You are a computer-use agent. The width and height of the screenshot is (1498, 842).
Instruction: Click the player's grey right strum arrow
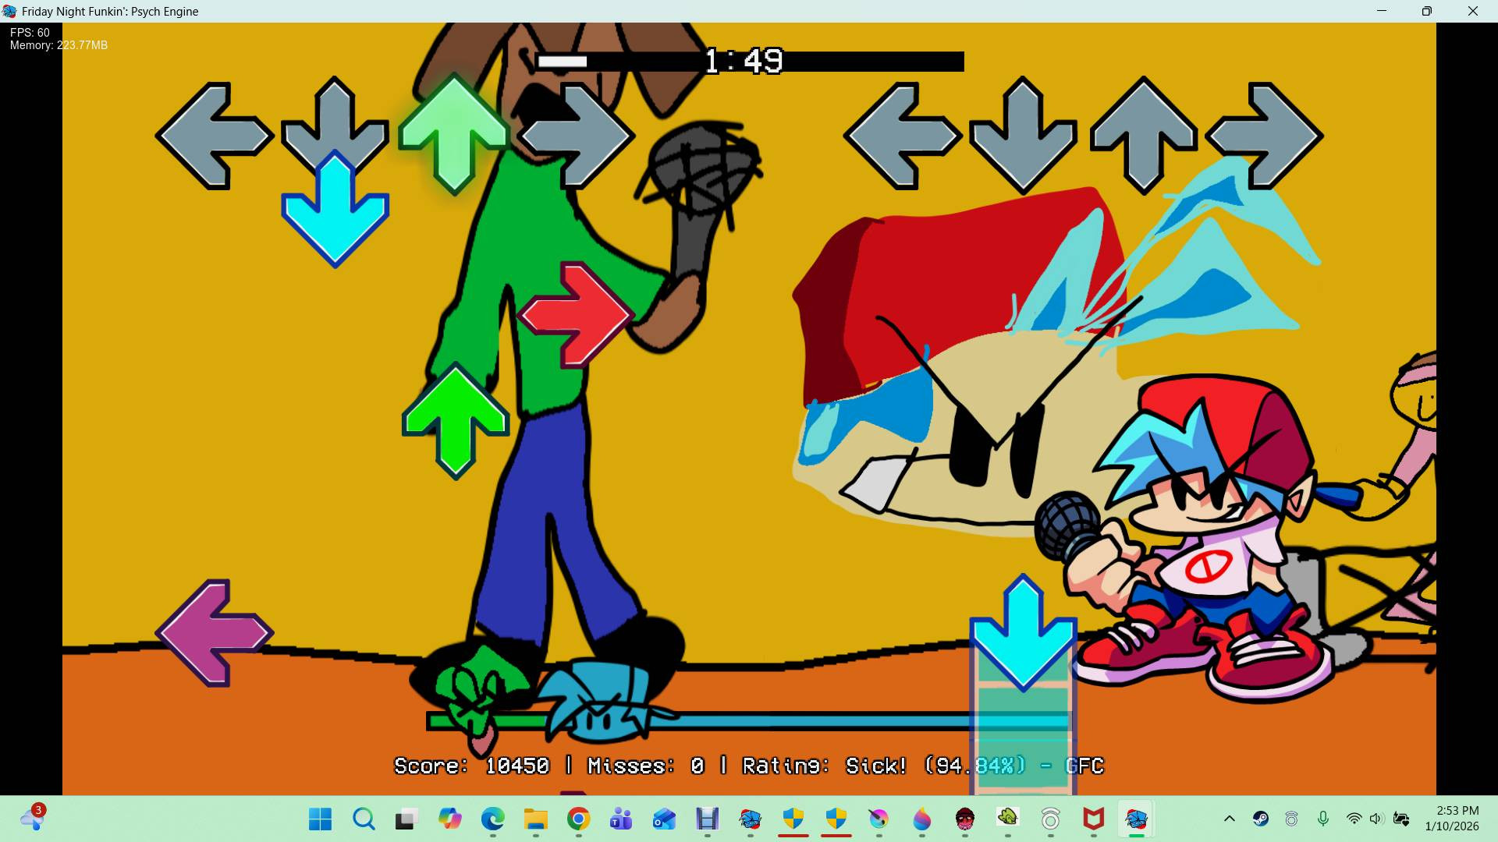1264,136
